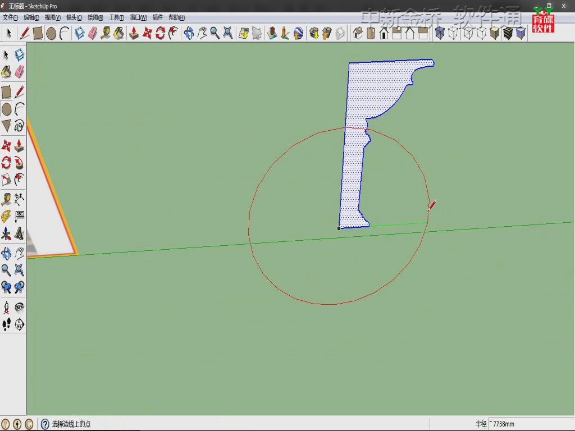Open the 文件(F) menu
The height and width of the screenshot is (431, 575).
tap(10, 17)
